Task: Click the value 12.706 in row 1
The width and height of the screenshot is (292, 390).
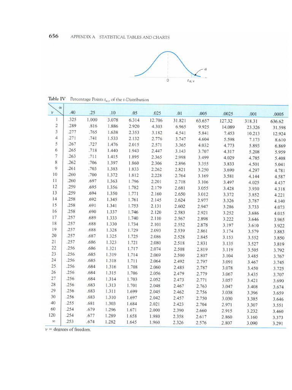Action: (156, 120)
